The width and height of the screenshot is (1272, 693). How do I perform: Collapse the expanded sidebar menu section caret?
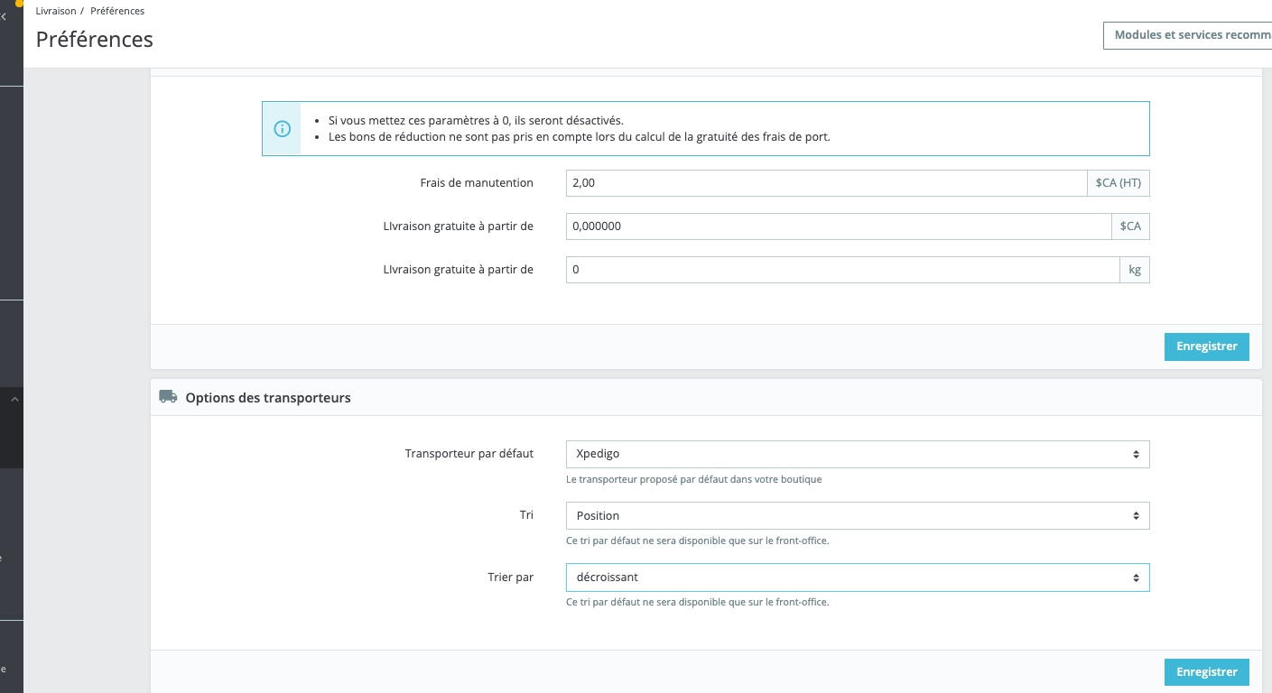click(x=14, y=399)
